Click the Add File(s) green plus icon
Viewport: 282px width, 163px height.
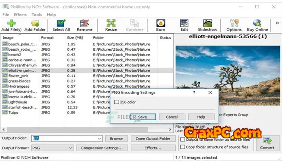coord(11,23)
